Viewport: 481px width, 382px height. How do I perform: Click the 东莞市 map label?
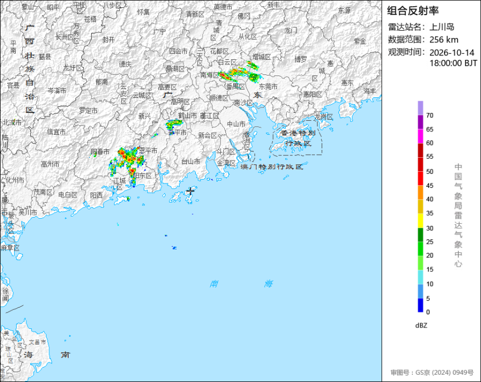coord(268,87)
